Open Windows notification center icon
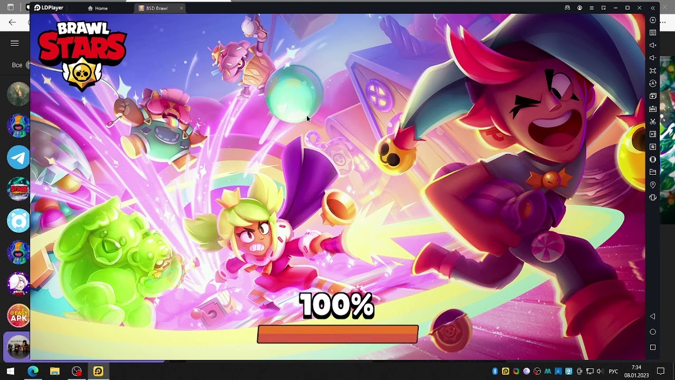This screenshot has height=380, width=675. 661,371
